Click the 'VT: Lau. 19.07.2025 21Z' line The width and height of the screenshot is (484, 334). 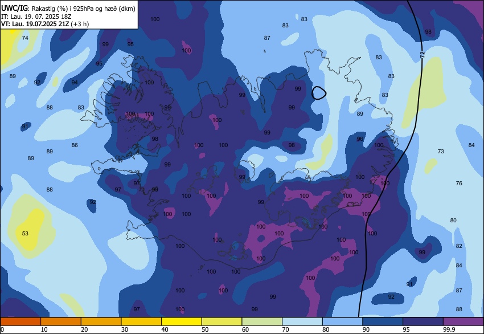35,24
